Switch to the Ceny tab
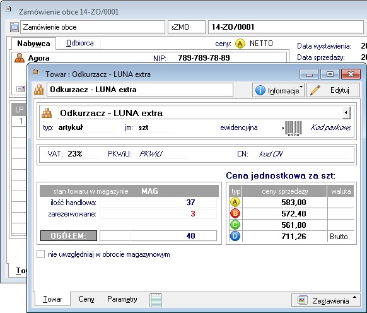This screenshot has width=367, height=313. point(86,299)
